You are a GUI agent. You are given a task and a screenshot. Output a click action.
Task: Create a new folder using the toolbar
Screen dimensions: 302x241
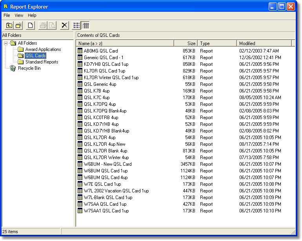(x=18, y=25)
